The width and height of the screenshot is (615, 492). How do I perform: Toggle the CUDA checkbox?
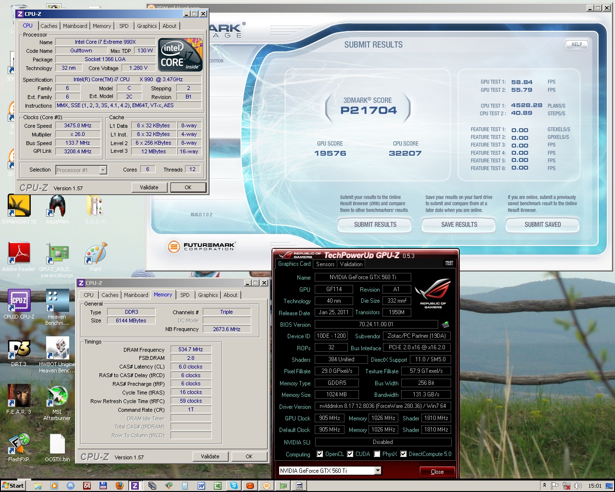coord(350,454)
